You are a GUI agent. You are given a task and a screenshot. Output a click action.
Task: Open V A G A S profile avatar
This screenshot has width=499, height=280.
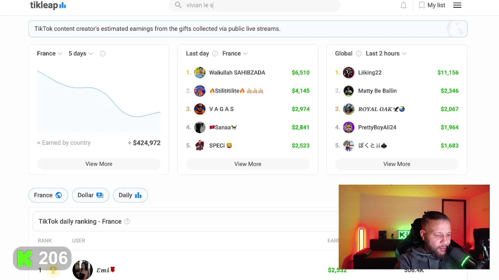tap(200, 109)
